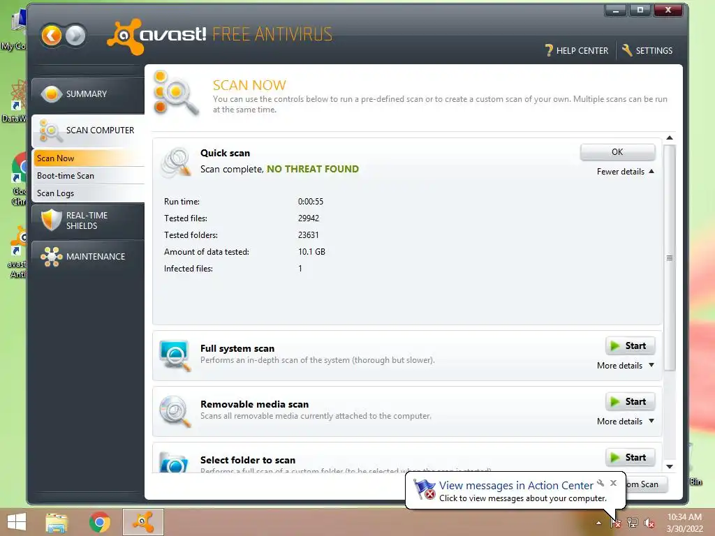
Task: View the Scan Logs page
Action: tap(89, 193)
